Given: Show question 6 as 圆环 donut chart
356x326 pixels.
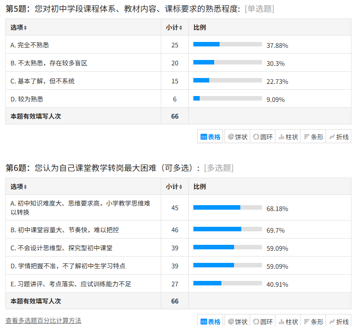Looking at the screenshot, I should pyautogui.click(x=262, y=321).
